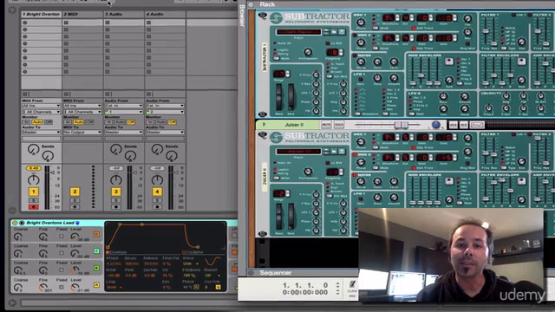Screen dimensions: 555x312
Task: Open Operator Repeat Off dropdown
Action: coord(212,276)
